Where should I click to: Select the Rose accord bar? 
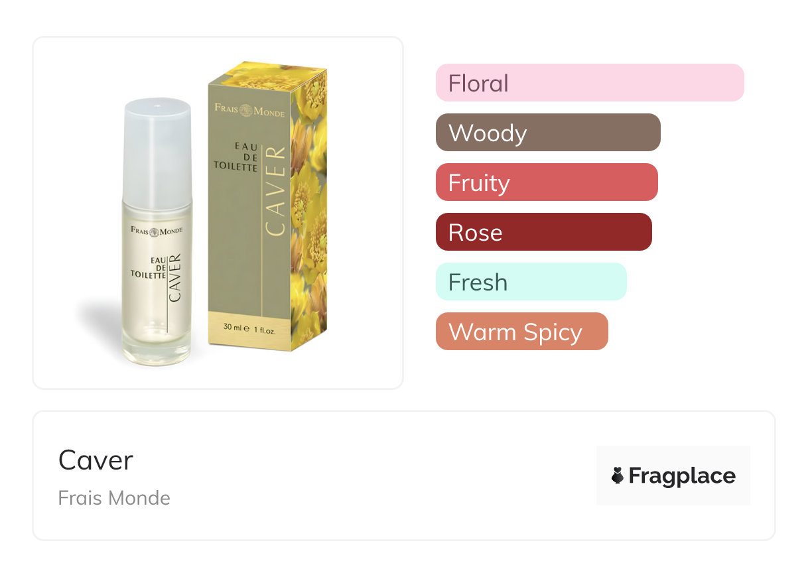(x=544, y=232)
